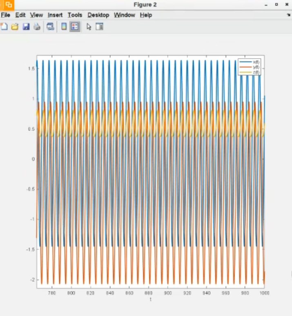Click the Link Plot toolbar icon
The height and width of the screenshot is (316, 292).
point(50,27)
